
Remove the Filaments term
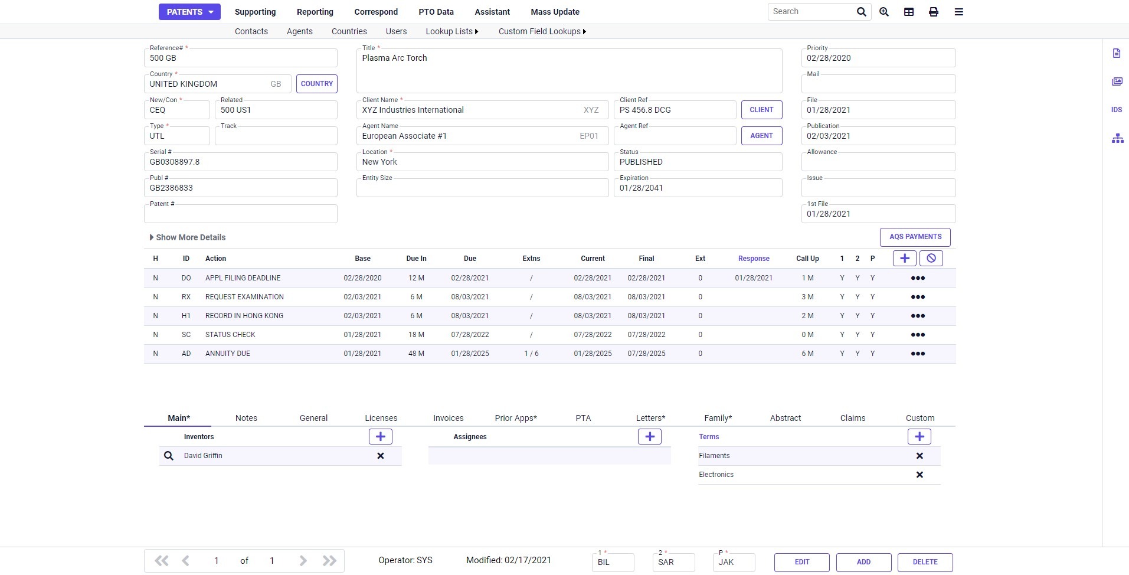[x=919, y=456]
